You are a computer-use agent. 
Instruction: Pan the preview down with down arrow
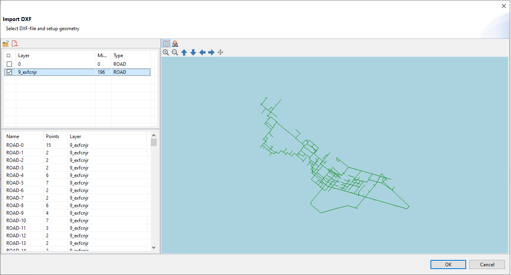[x=193, y=52]
